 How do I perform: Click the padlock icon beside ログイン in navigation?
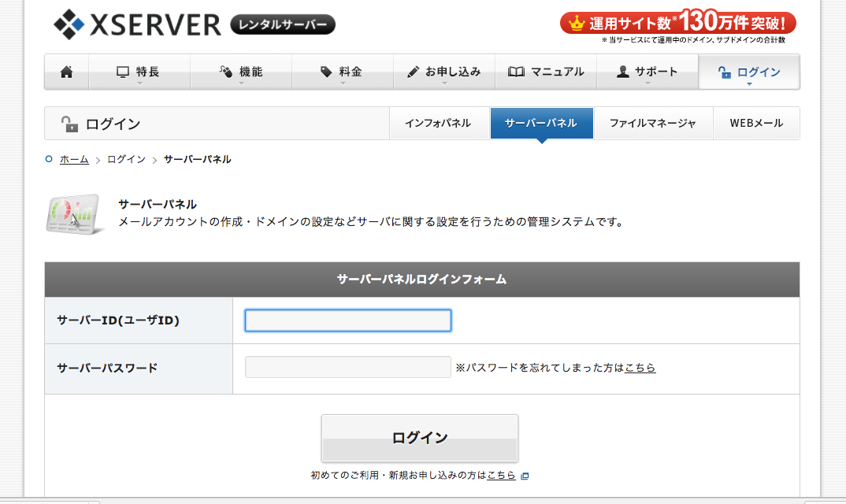(725, 72)
